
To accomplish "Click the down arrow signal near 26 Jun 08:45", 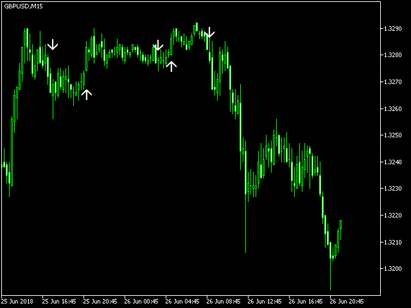I will click(x=209, y=32).
